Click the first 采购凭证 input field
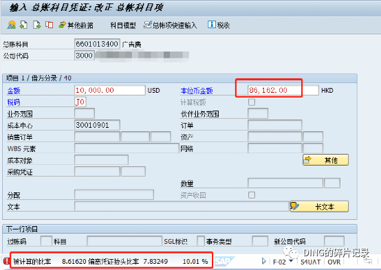The width and height of the screenshot is (381, 270). pos(97,172)
